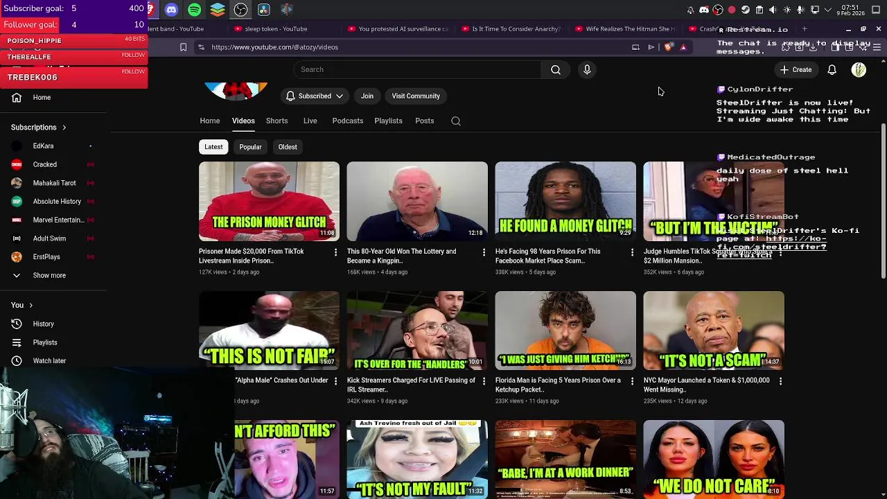Select the Latest sort chip

coord(213,147)
